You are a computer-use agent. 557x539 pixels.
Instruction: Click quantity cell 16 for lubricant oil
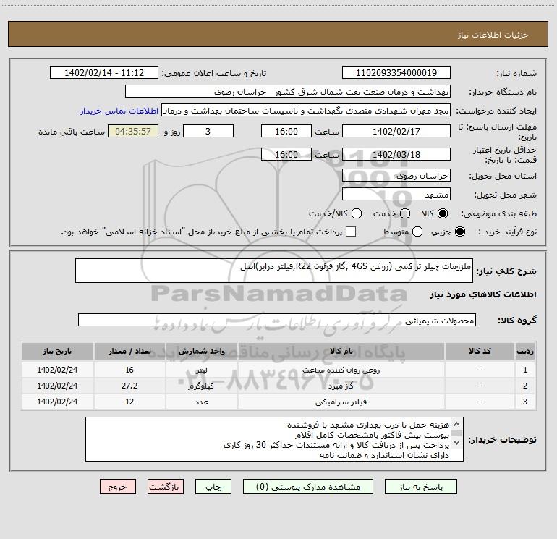pyautogui.click(x=129, y=370)
